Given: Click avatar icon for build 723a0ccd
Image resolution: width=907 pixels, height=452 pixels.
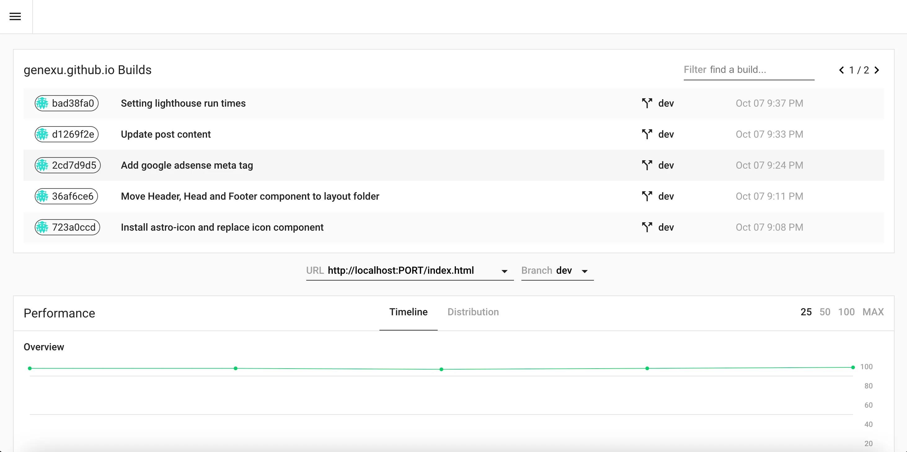Looking at the screenshot, I should point(42,228).
